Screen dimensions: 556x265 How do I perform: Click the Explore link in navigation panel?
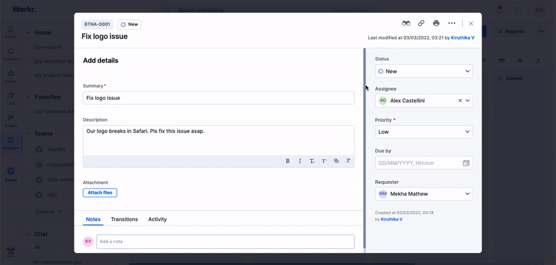(49, 212)
